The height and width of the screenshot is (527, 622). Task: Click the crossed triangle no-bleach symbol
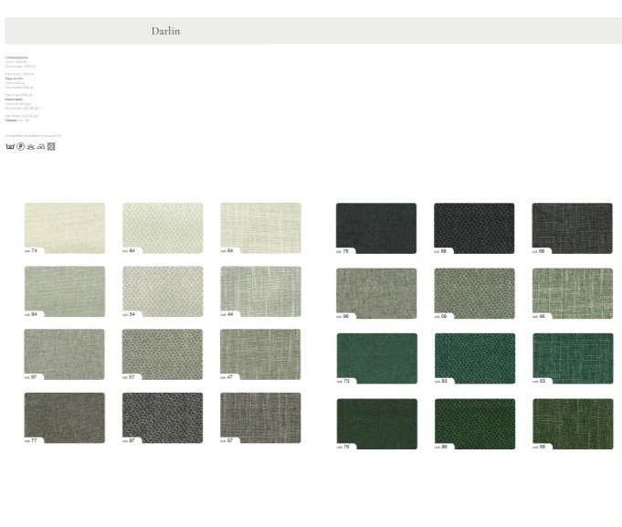point(30,146)
